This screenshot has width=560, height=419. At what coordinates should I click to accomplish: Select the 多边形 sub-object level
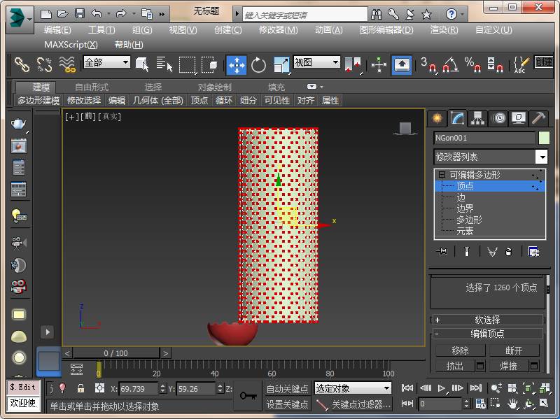(469, 220)
